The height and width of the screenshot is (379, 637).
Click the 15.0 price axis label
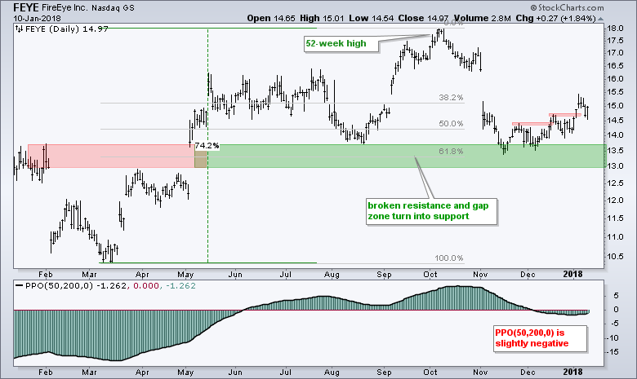615,106
